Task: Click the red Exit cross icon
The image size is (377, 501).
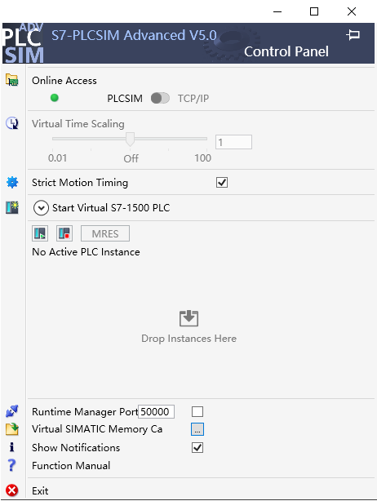Action: [12, 490]
